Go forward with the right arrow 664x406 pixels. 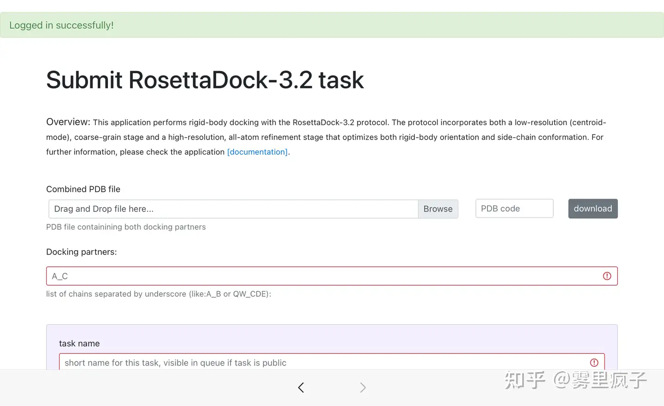pyautogui.click(x=363, y=388)
